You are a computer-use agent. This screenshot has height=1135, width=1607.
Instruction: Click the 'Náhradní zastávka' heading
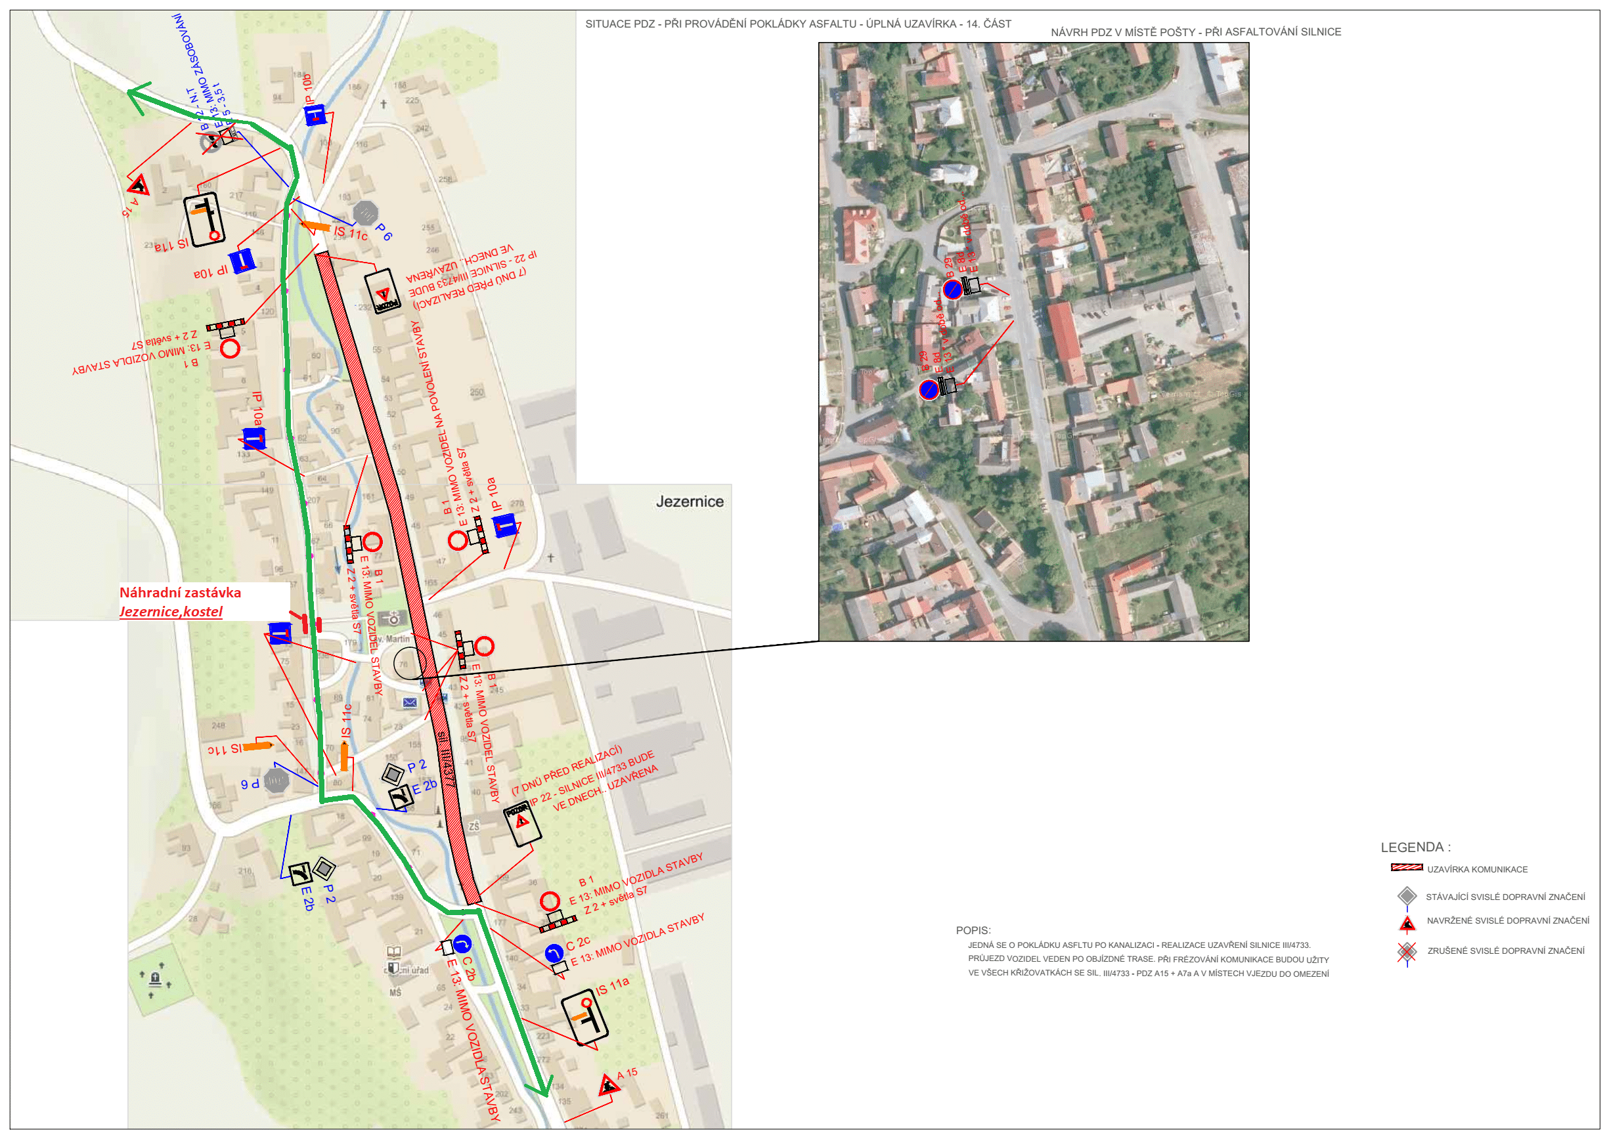coord(180,592)
